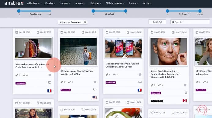Click the Search input field
This screenshot has height=118, width=212.
[190, 22]
